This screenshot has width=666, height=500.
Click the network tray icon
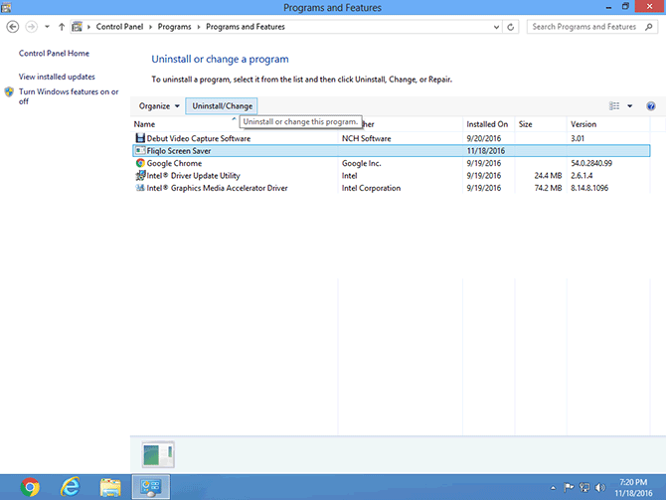click(584, 488)
